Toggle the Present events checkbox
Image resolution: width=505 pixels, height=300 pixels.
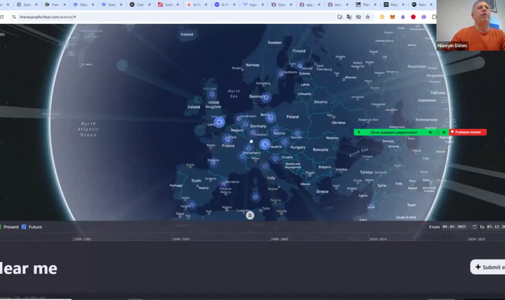1,227
